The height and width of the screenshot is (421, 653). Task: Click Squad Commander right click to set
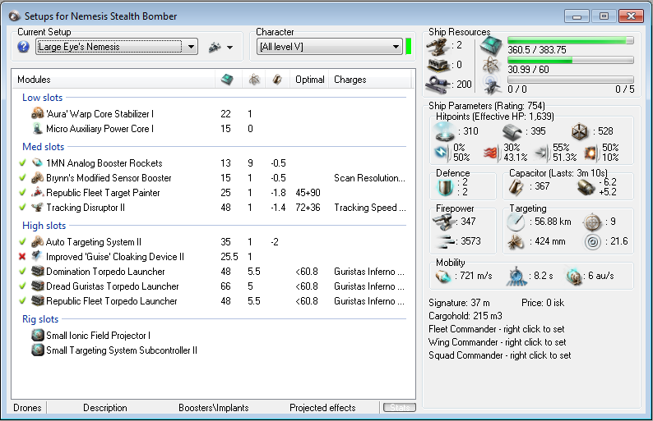(500, 355)
